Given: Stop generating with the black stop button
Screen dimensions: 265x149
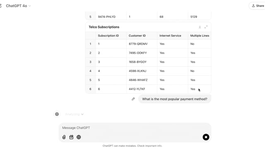Looking at the screenshot, I should click(x=206, y=137).
